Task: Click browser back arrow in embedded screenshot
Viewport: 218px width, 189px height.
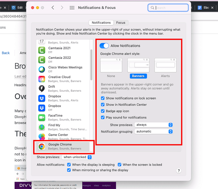Action: (x=18, y=174)
